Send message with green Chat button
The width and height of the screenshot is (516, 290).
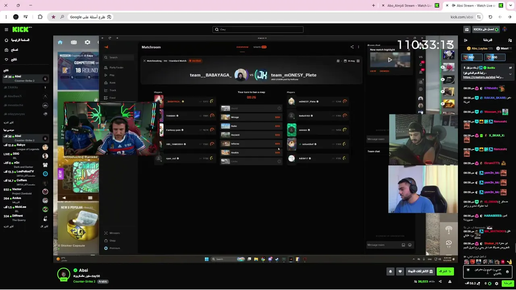point(508,283)
